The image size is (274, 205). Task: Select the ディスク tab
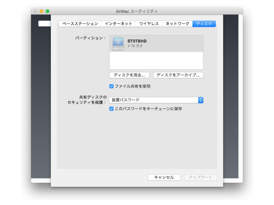[x=204, y=24]
